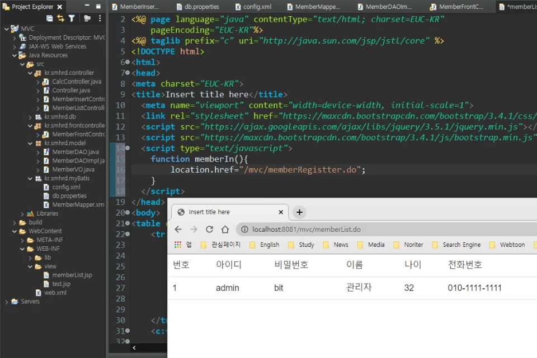Toggle Link with Editor icon
537x358 pixels.
coord(60,18)
